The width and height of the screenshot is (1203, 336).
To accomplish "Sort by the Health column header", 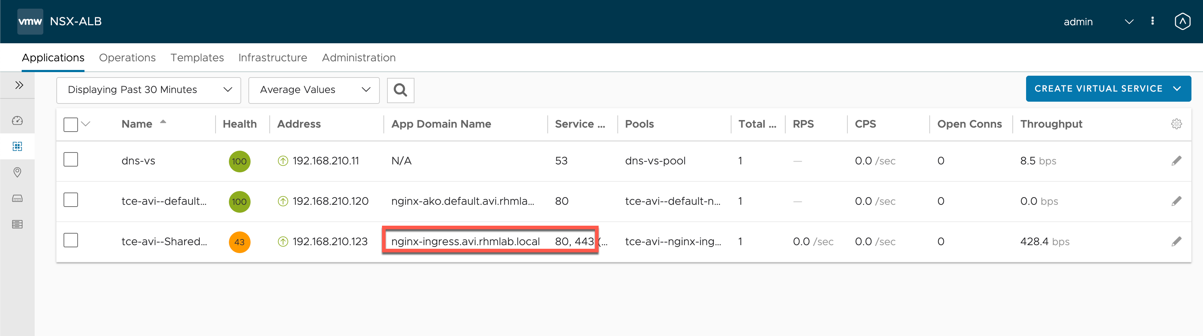I will pyautogui.click(x=240, y=124).
